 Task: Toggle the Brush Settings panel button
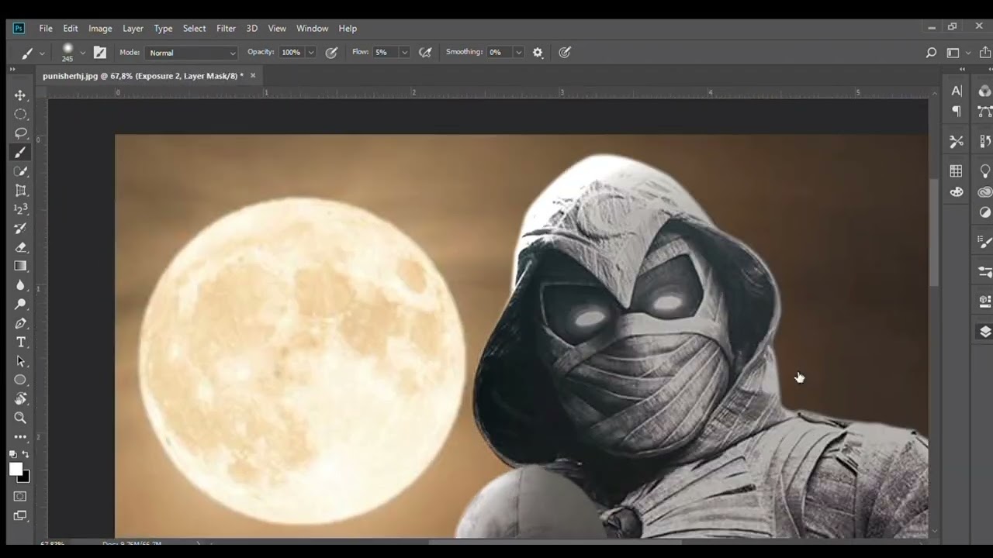pos(99,53)
